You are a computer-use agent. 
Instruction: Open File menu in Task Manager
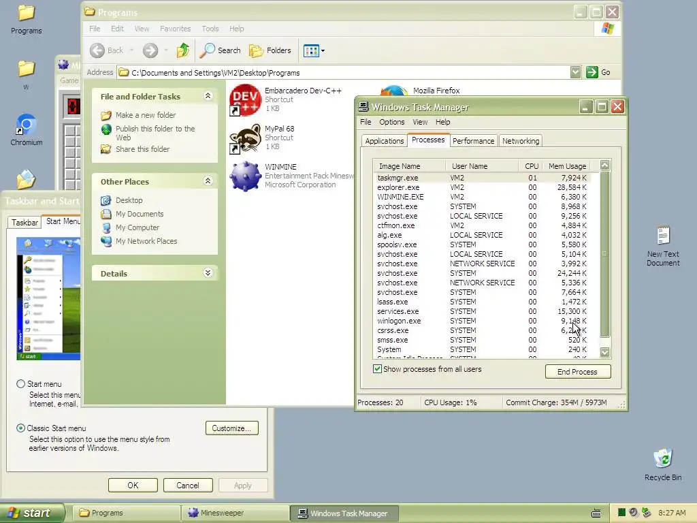pos(366,122)
